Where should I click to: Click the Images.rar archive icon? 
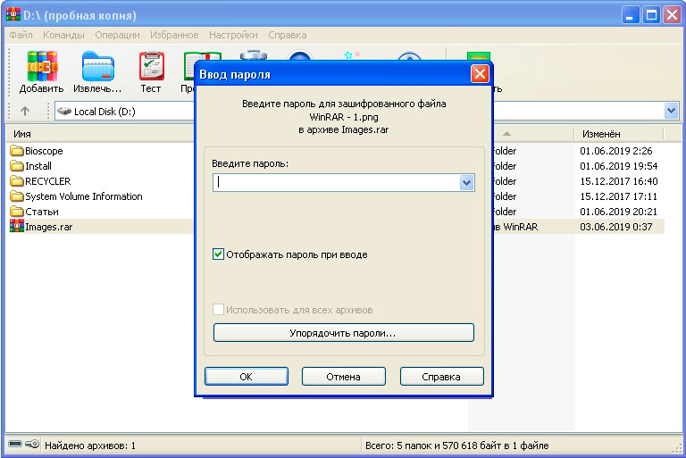pos(17,226)
